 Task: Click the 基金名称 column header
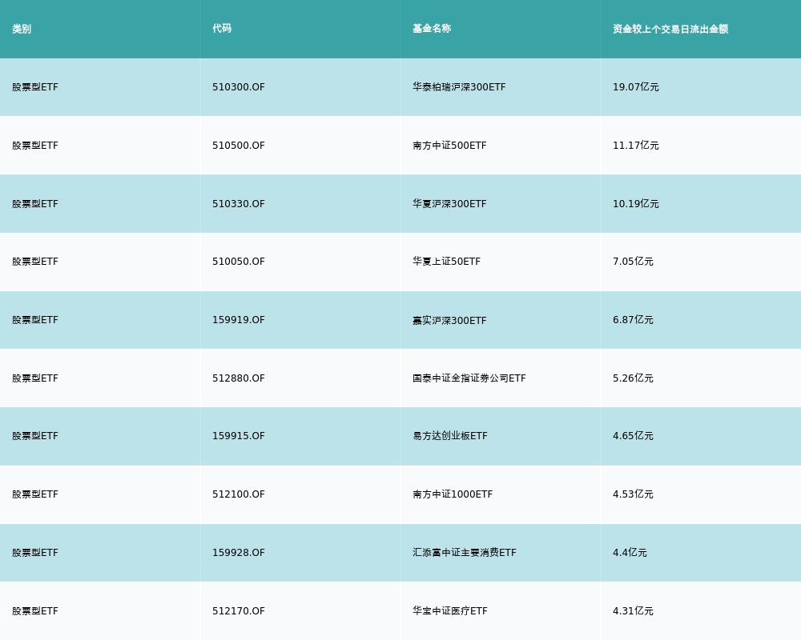coord(432,29)
